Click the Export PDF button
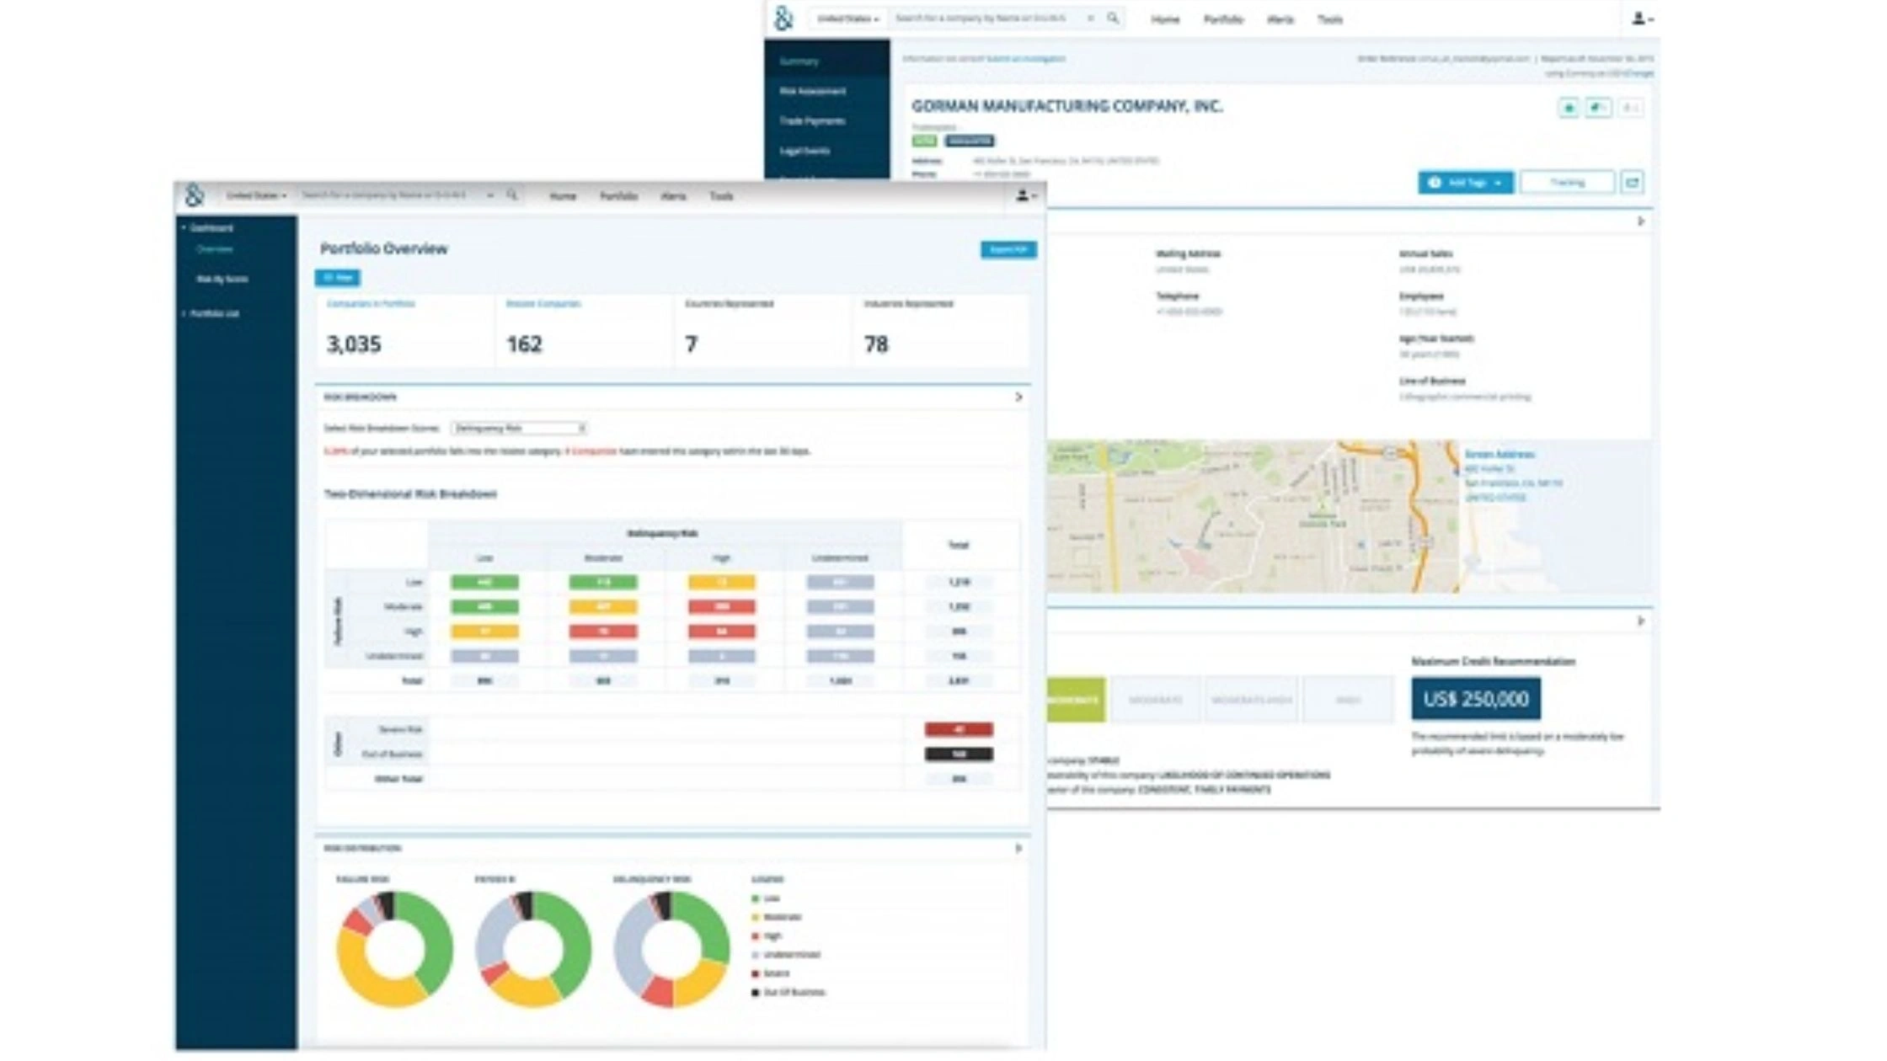The height and width of the screenshot is (1061, 1887). (1008, 249)
